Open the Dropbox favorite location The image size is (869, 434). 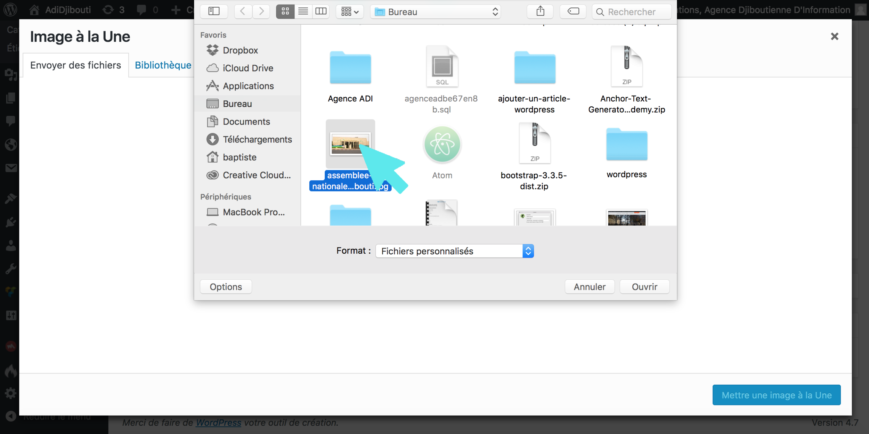click(240, 50)
